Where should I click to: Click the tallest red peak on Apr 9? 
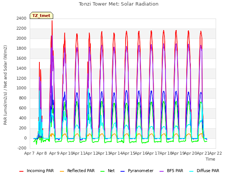point(52,21)
